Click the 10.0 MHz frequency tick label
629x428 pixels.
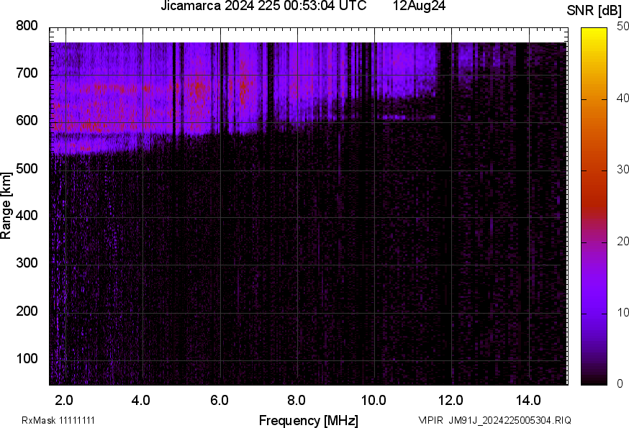tap(374, 400)
